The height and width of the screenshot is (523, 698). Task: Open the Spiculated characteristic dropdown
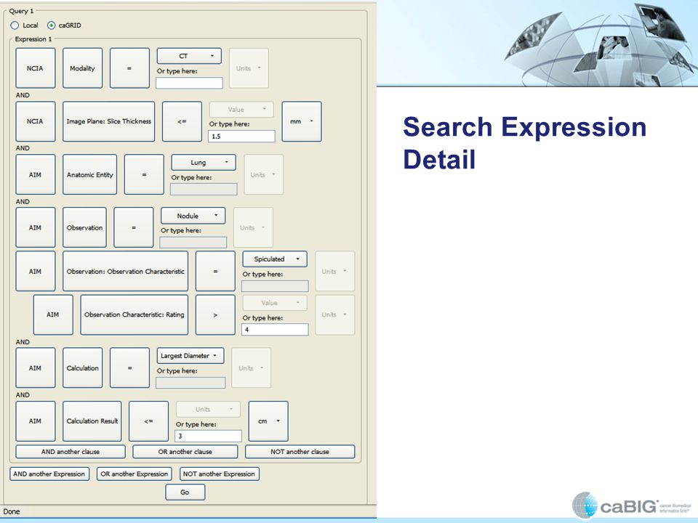coord(275,259)
